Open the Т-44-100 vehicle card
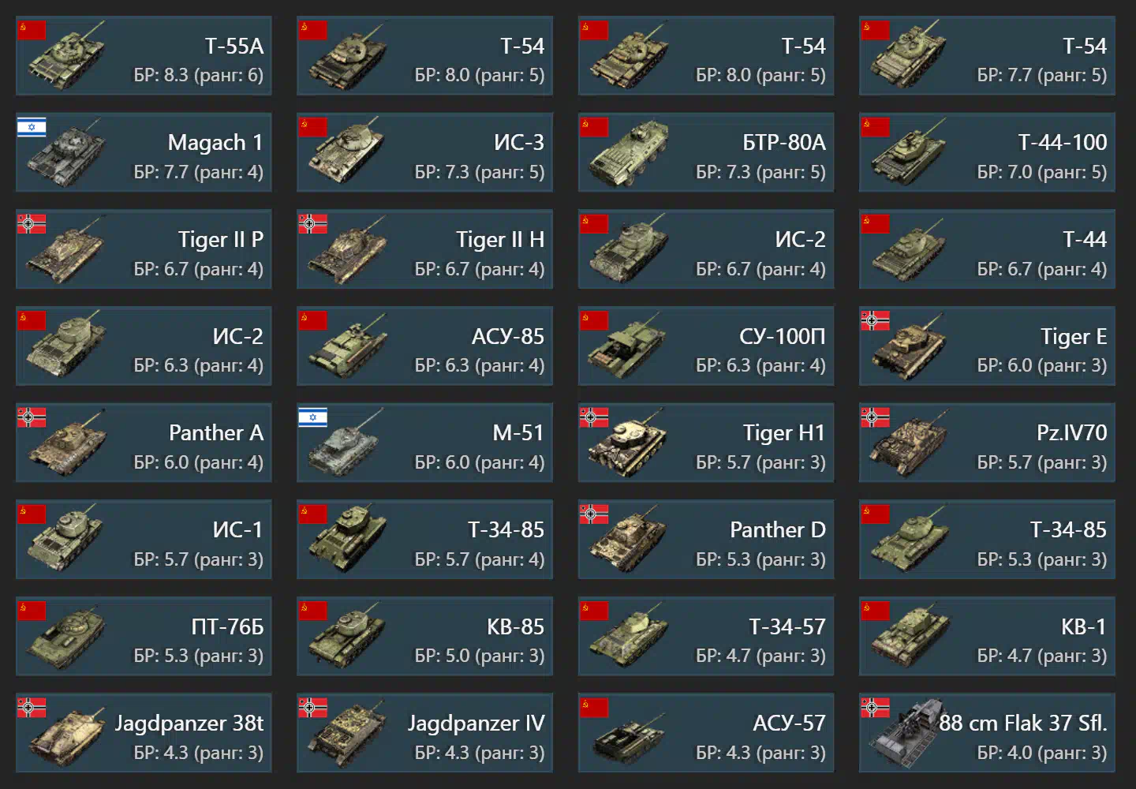 click(x=987, y=152)
